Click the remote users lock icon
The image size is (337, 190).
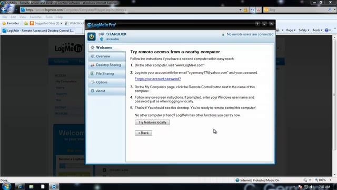click(223, 34)
